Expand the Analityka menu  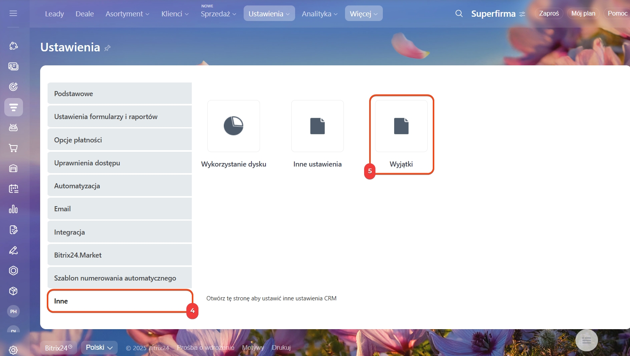(320, 14)
